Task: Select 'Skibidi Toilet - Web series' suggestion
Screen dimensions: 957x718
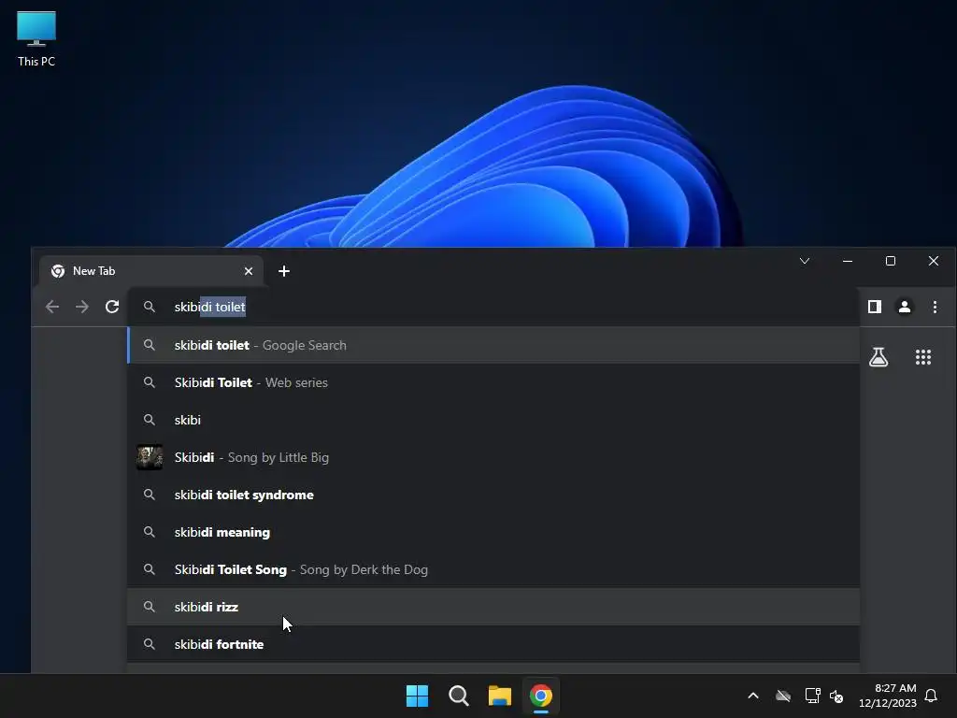Action: coord(493,382)
